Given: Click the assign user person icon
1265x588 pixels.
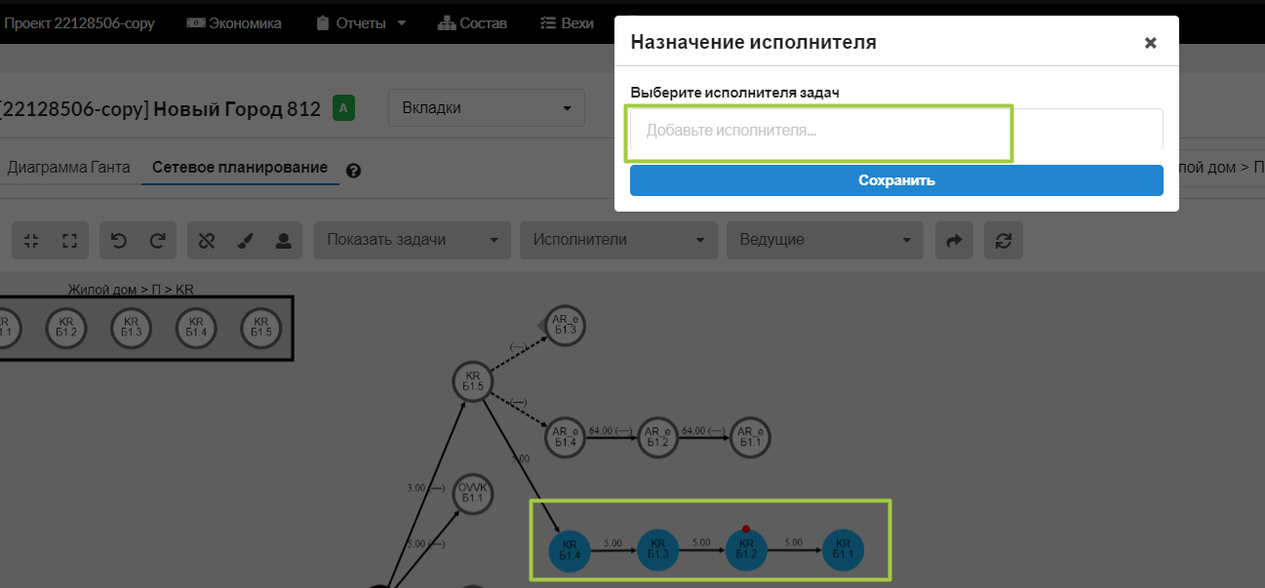Looking at the screenshot, I should click(283, 240).
